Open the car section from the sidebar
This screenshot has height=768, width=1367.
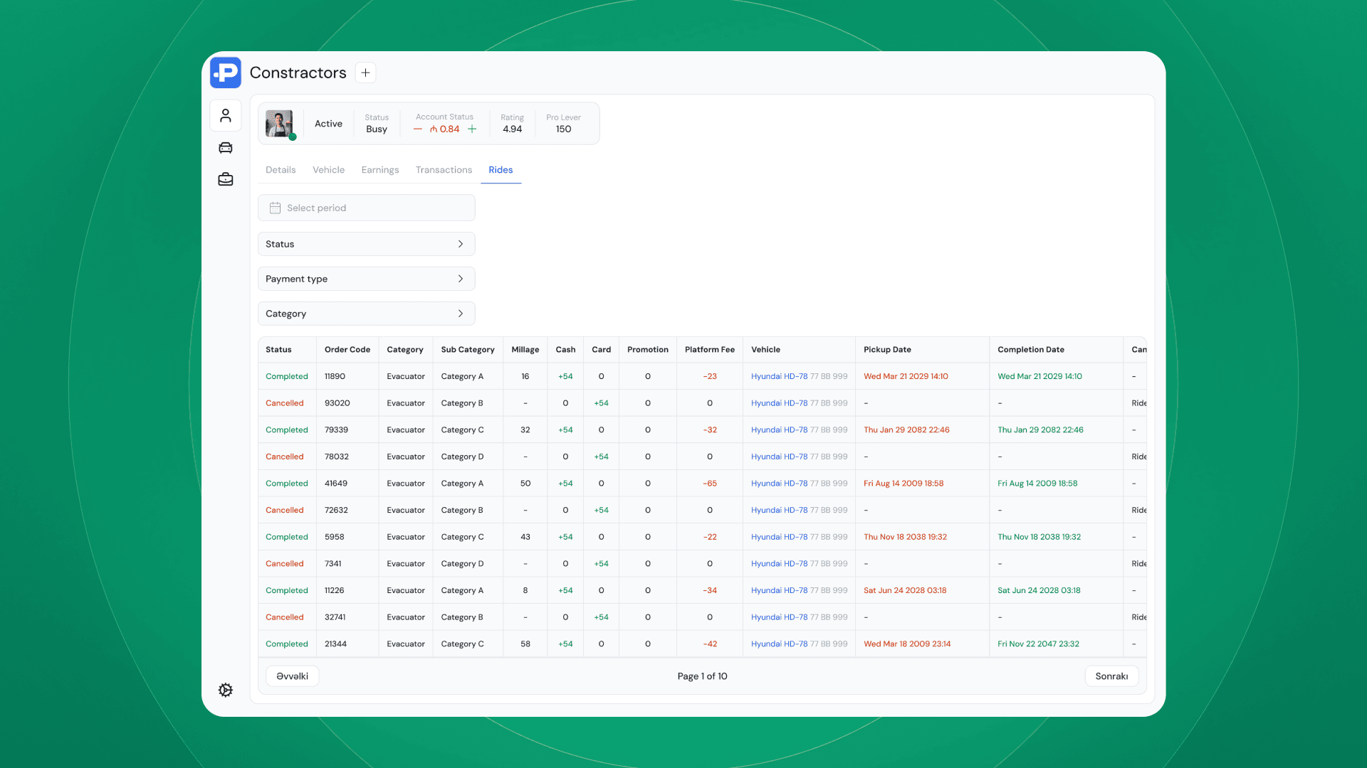[x=225, y=147]
